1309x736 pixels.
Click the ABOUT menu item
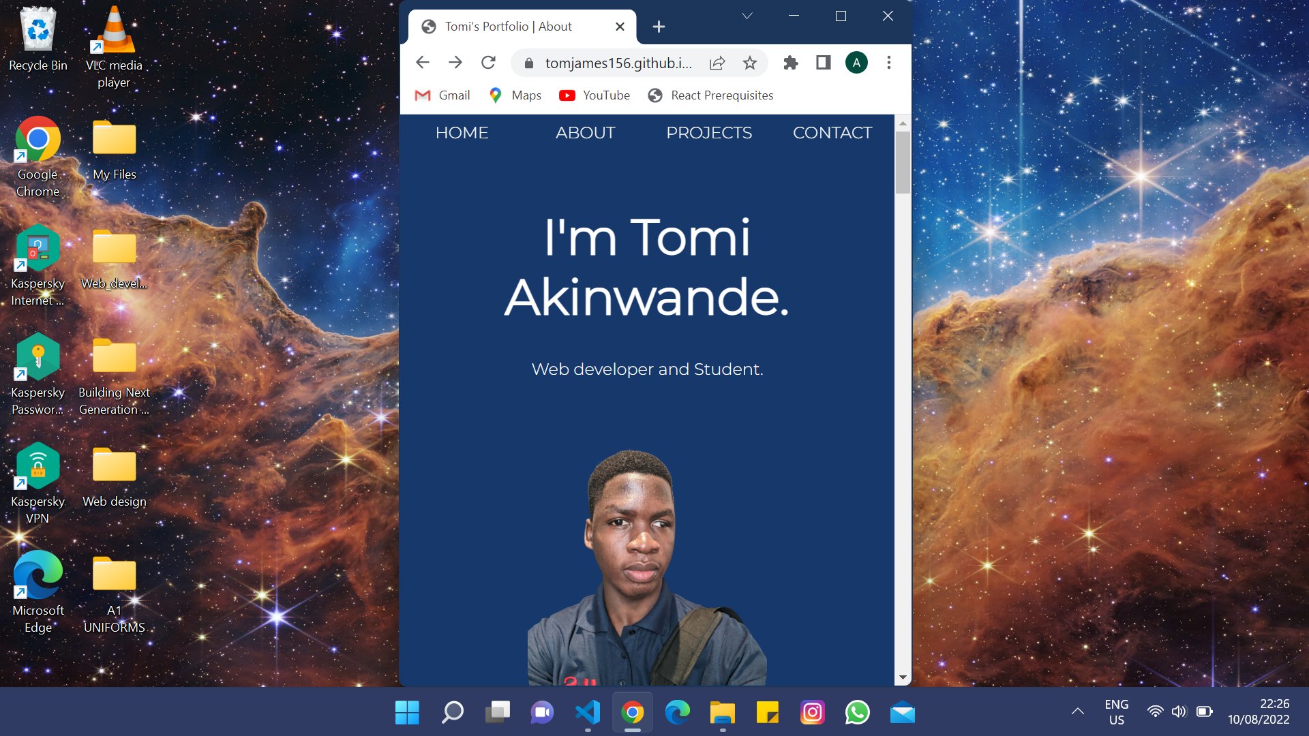585,133
